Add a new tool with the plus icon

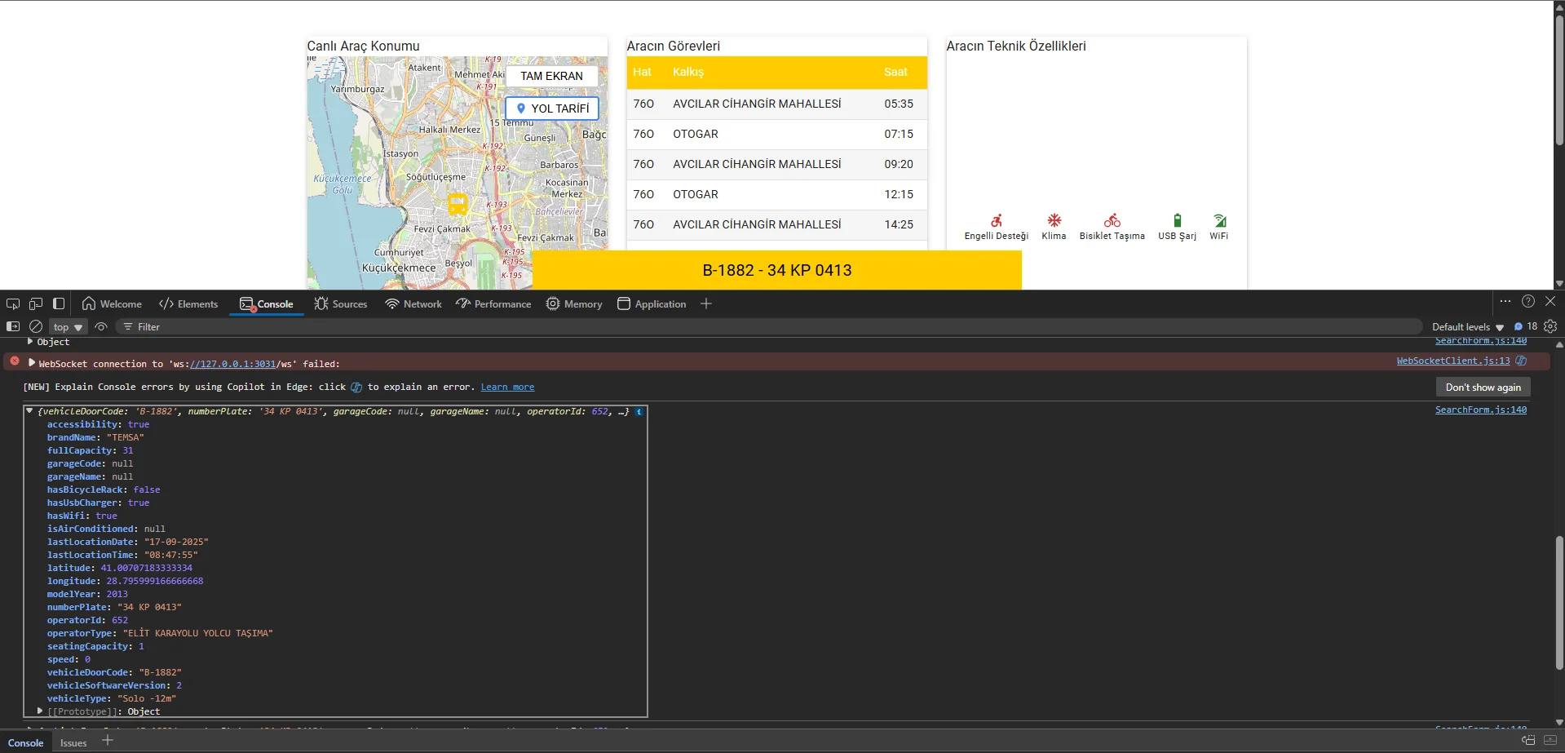[x=706, y=303]
